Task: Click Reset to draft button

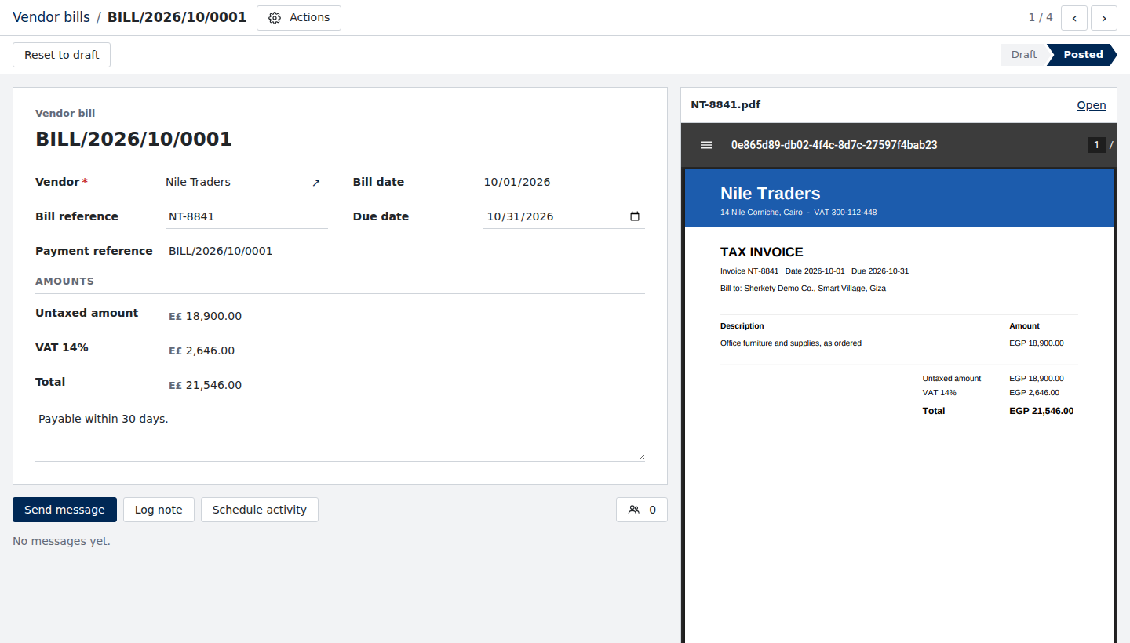Action: pyautogui.click(x=62, y=55)
